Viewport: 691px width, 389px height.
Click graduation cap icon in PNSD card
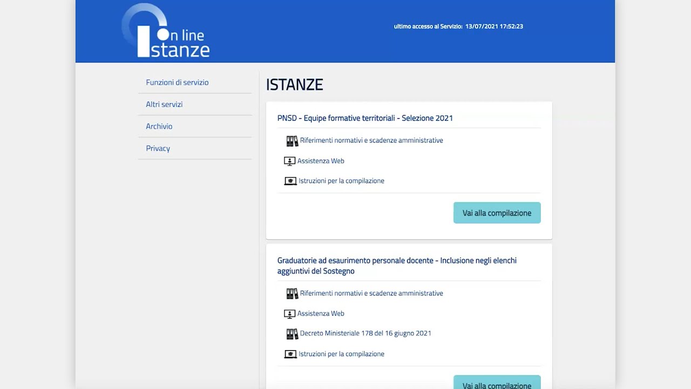290,181
